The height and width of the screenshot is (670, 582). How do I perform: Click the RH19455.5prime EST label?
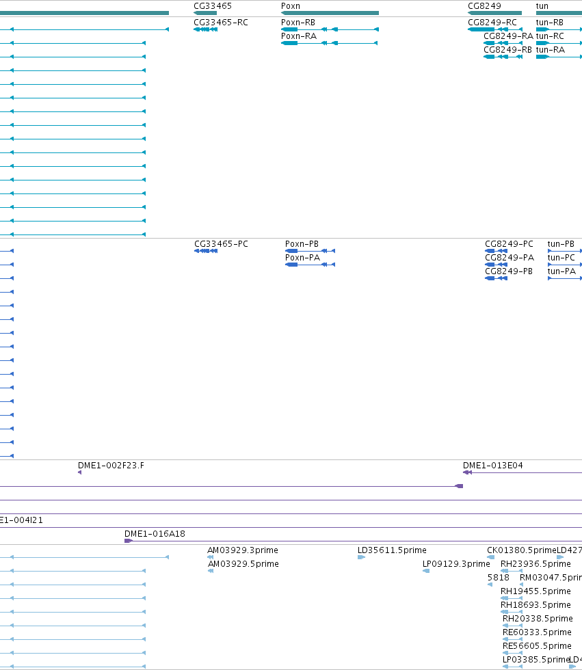pyautogui.click(x=535, y=591)
